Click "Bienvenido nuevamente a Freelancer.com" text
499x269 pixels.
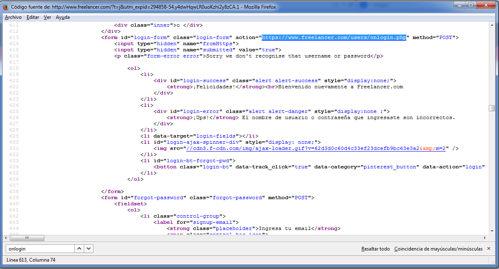pyautogui.click(x=341, y=87)
